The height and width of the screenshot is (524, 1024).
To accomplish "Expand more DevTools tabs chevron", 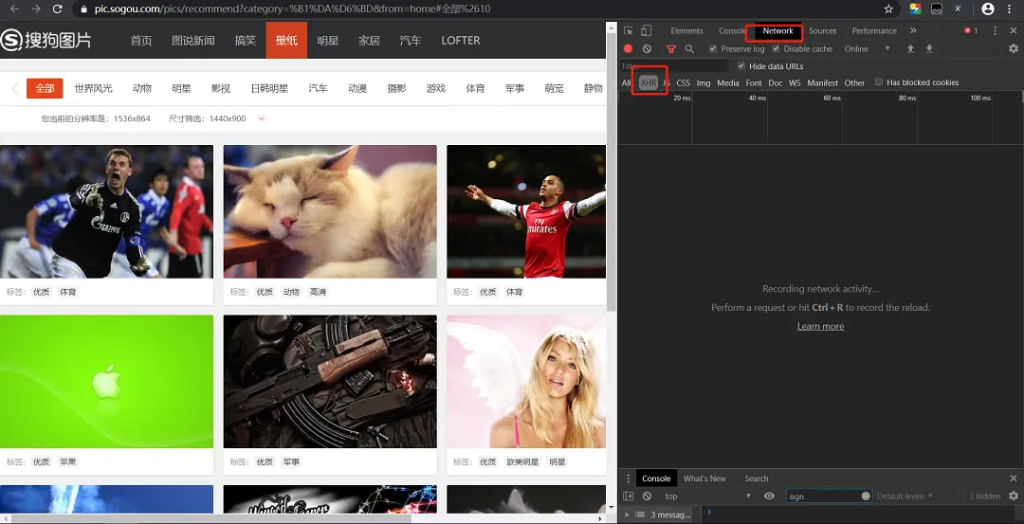I will click(x=913, y=30).
